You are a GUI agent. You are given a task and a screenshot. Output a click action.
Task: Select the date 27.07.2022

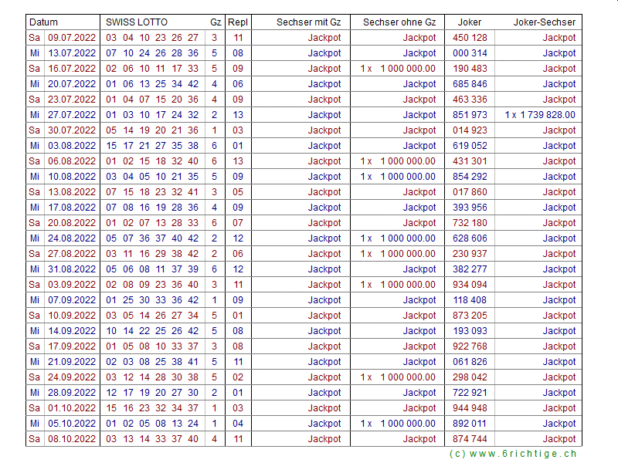pyautogui.click(x=72, y=115)
